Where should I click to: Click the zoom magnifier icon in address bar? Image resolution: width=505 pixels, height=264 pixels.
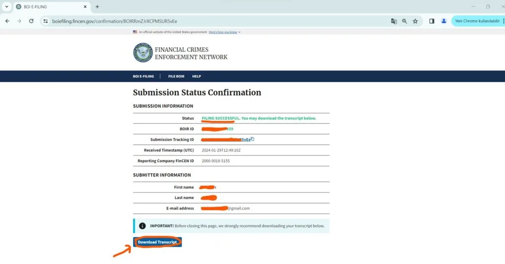[x=404, y=21]
